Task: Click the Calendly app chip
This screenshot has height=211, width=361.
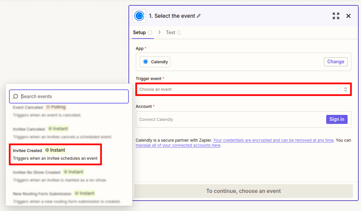Action: pos(155,62)
